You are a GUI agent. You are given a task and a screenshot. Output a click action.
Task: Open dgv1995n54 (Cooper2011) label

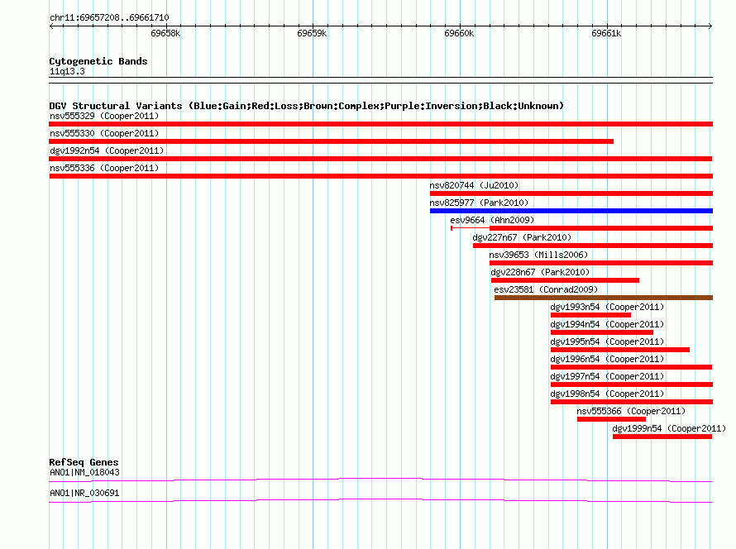coord(607,341)
